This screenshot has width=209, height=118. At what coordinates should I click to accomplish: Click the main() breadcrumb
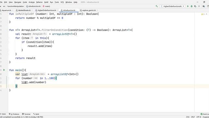[46, 6]
